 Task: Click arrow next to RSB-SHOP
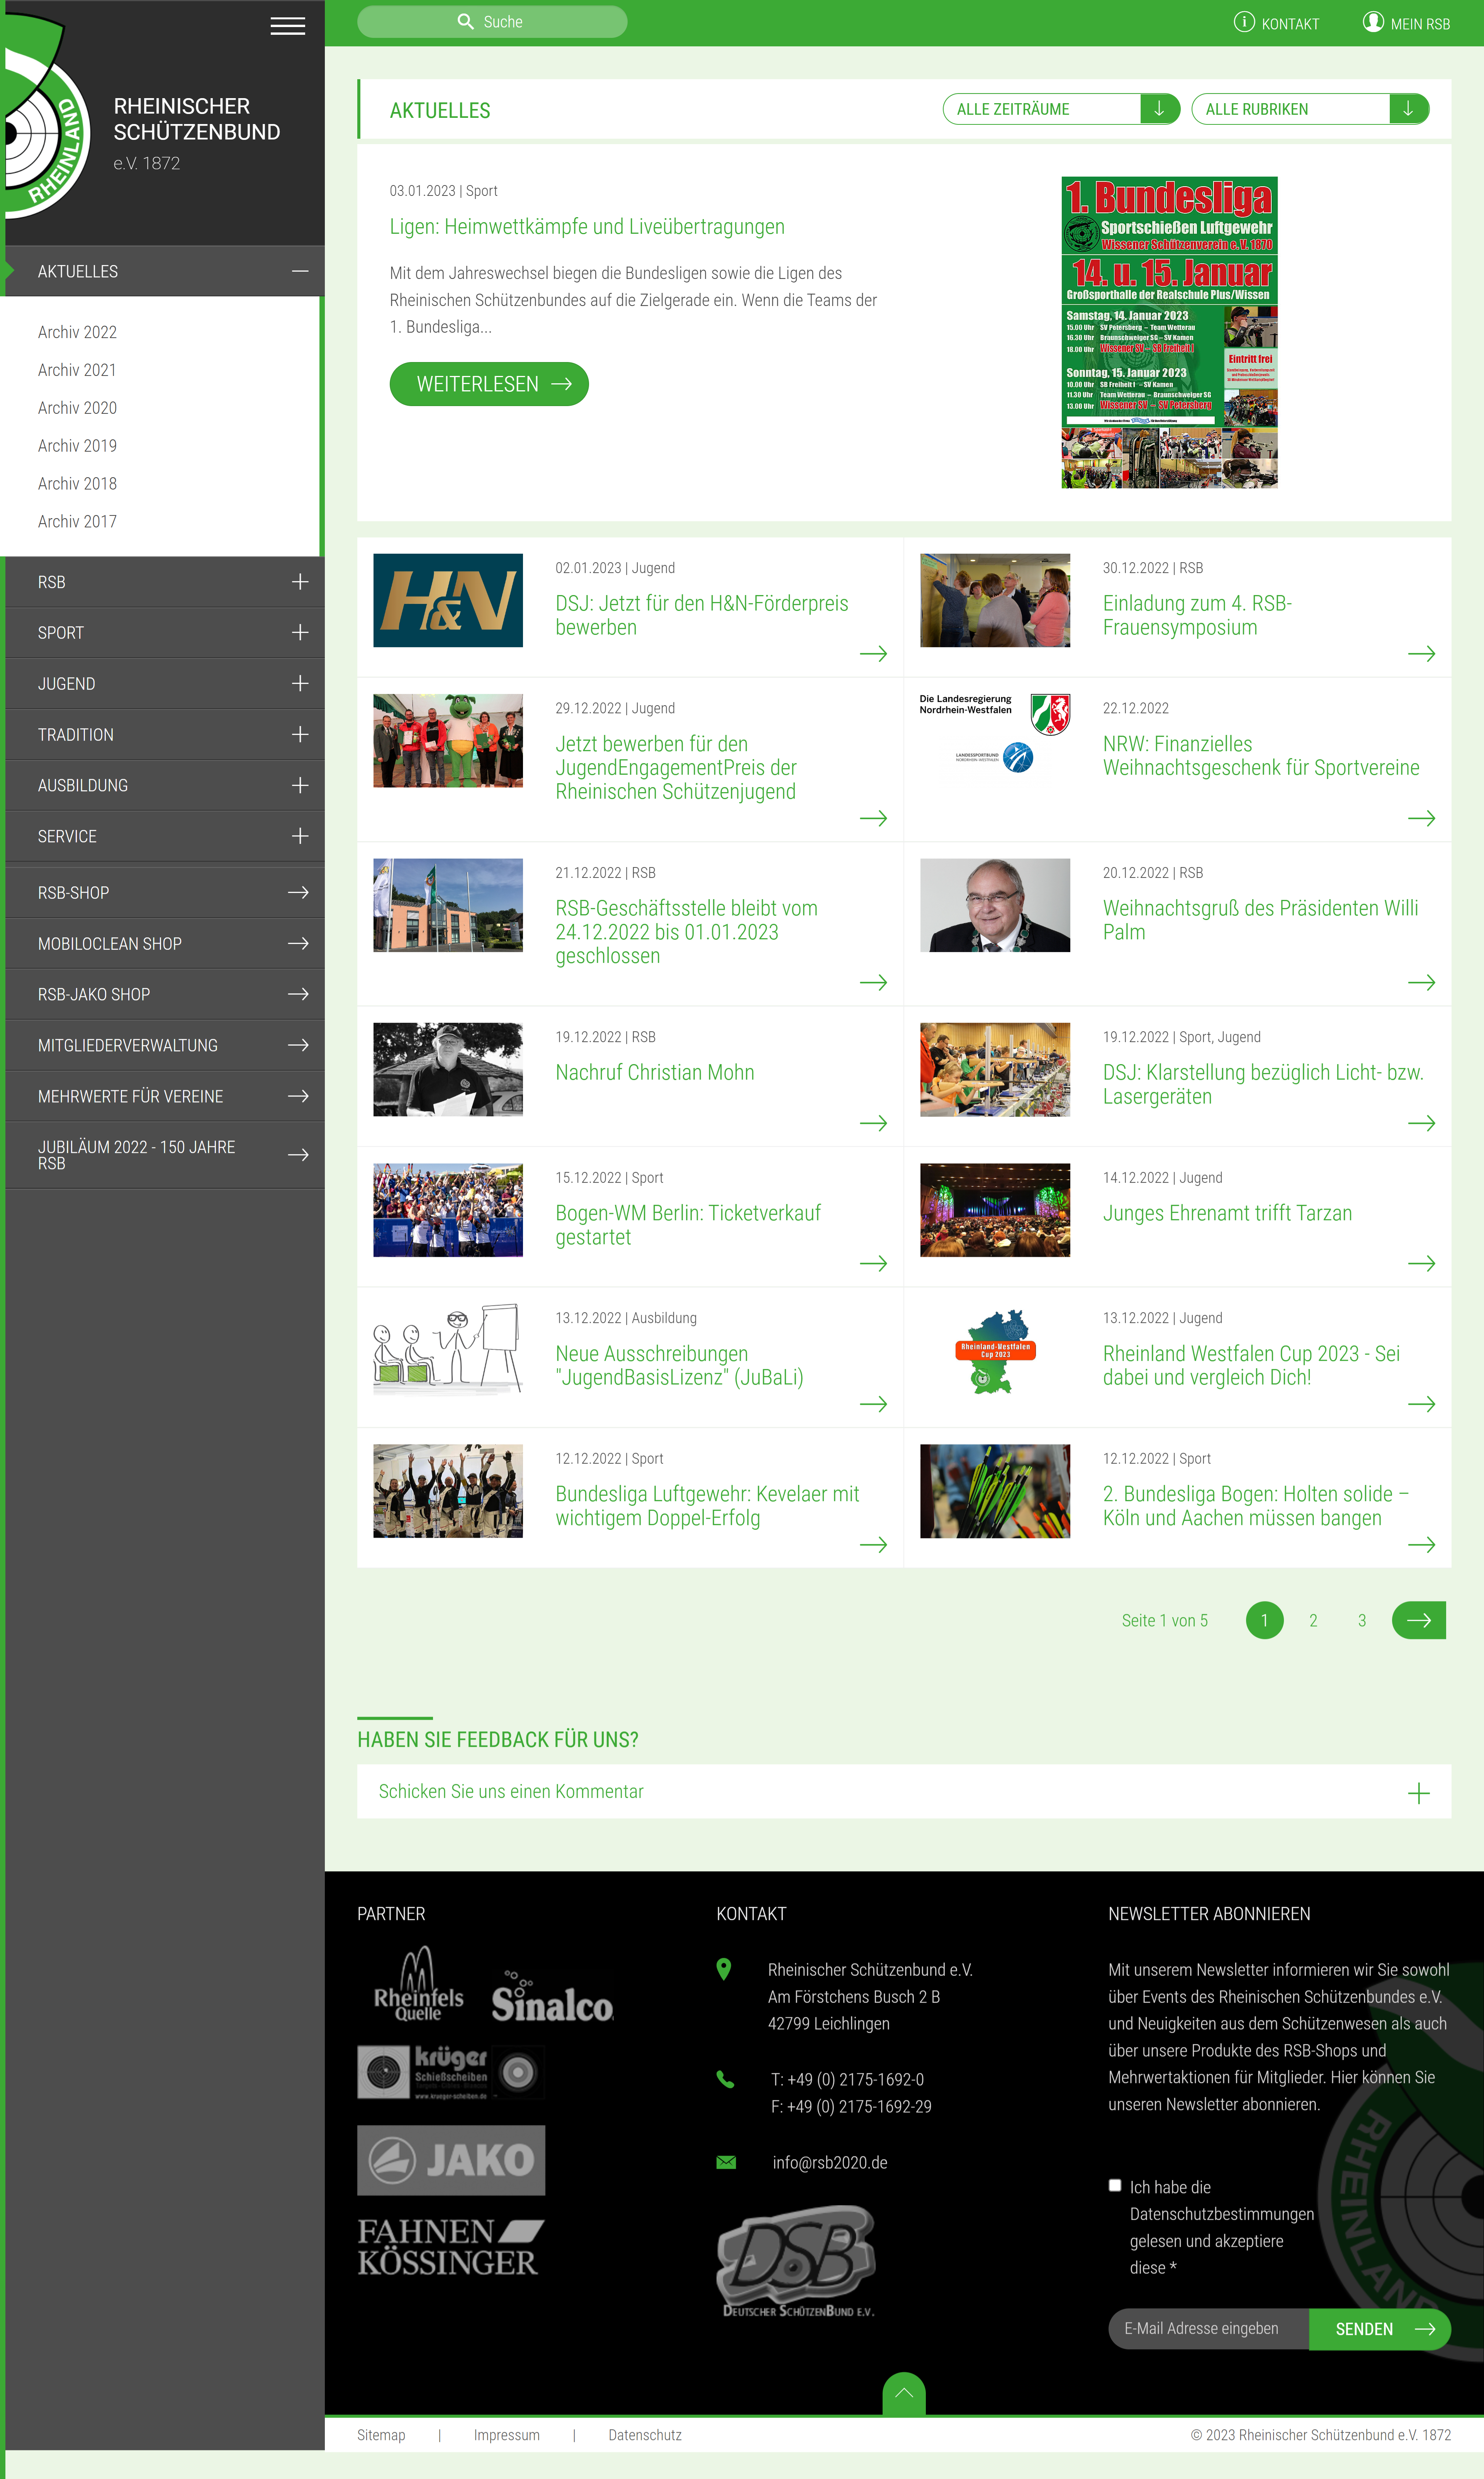click(298, 892)
